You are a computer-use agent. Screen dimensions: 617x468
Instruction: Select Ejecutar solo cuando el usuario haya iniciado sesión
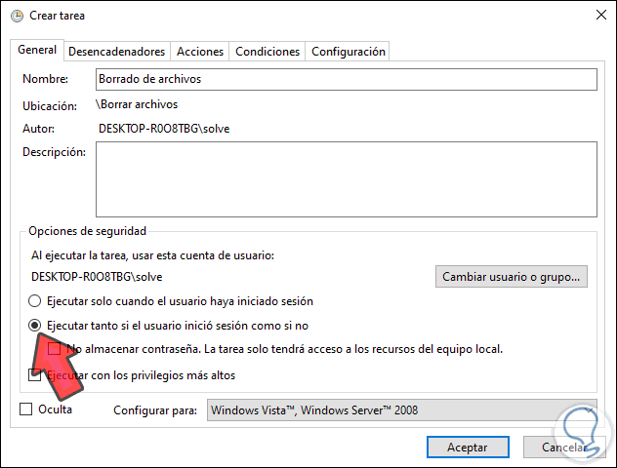pos(36,301)
